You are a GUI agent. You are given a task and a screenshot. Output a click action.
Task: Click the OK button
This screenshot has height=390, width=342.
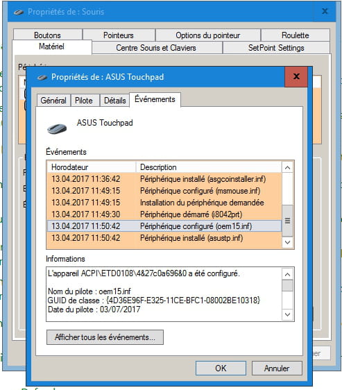coord(221,368)
